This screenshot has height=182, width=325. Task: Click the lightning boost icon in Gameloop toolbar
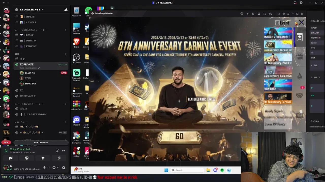248,14
